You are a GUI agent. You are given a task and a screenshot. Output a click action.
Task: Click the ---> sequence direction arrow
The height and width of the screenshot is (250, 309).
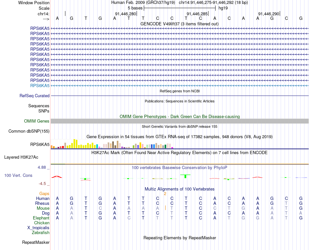point(46,19)
